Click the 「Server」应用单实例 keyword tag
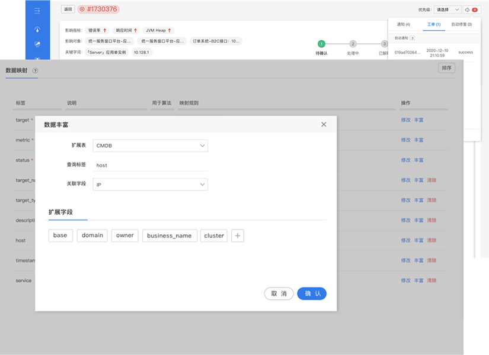489x355 pixels. [x=107, y=52]
